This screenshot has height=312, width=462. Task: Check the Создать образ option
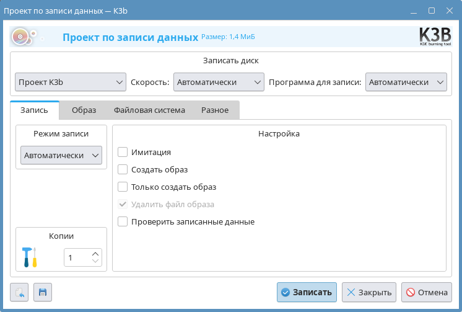[123, 169]
